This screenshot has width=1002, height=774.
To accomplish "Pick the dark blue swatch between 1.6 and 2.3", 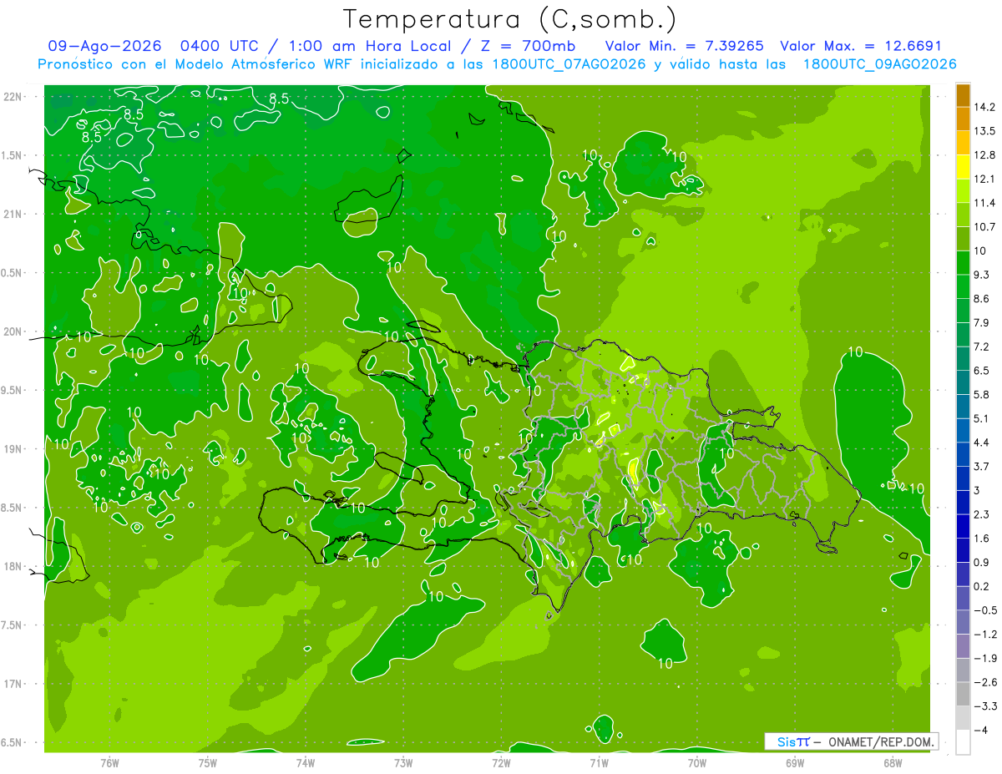I will (x=963, y=526).
